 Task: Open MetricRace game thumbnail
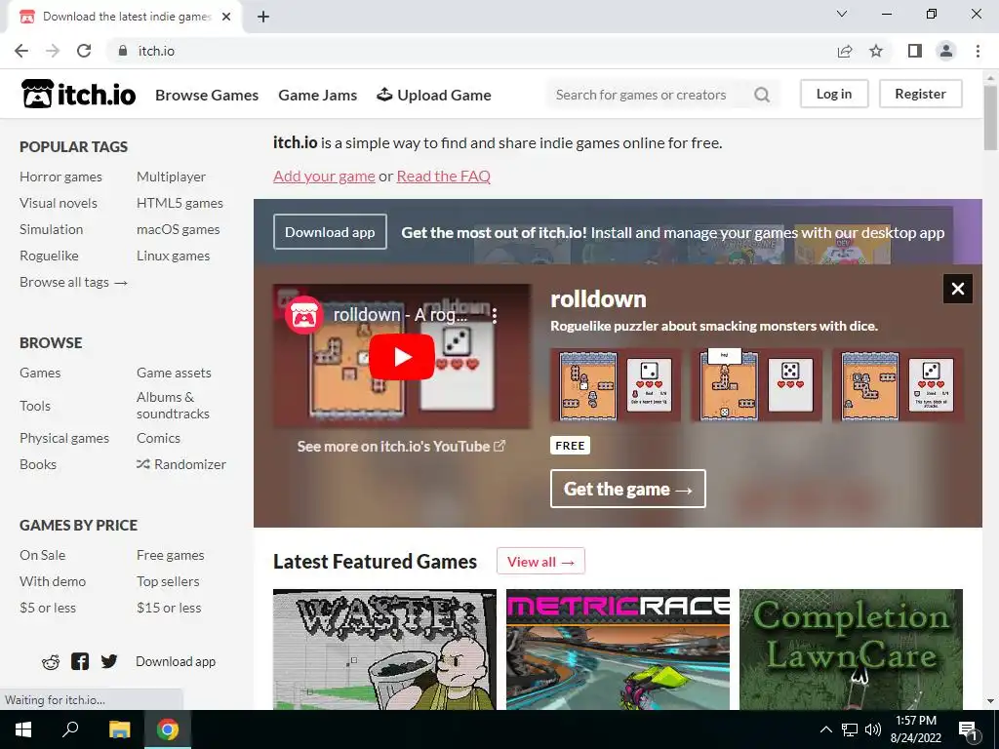click(x=618, y=650)
